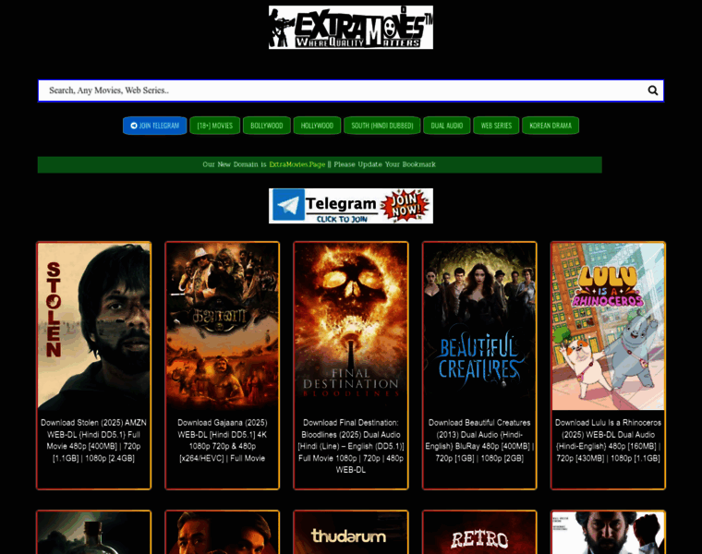Click Download Gajaana (2025) title link
702x554 pixels.
[x=222, y=440]
